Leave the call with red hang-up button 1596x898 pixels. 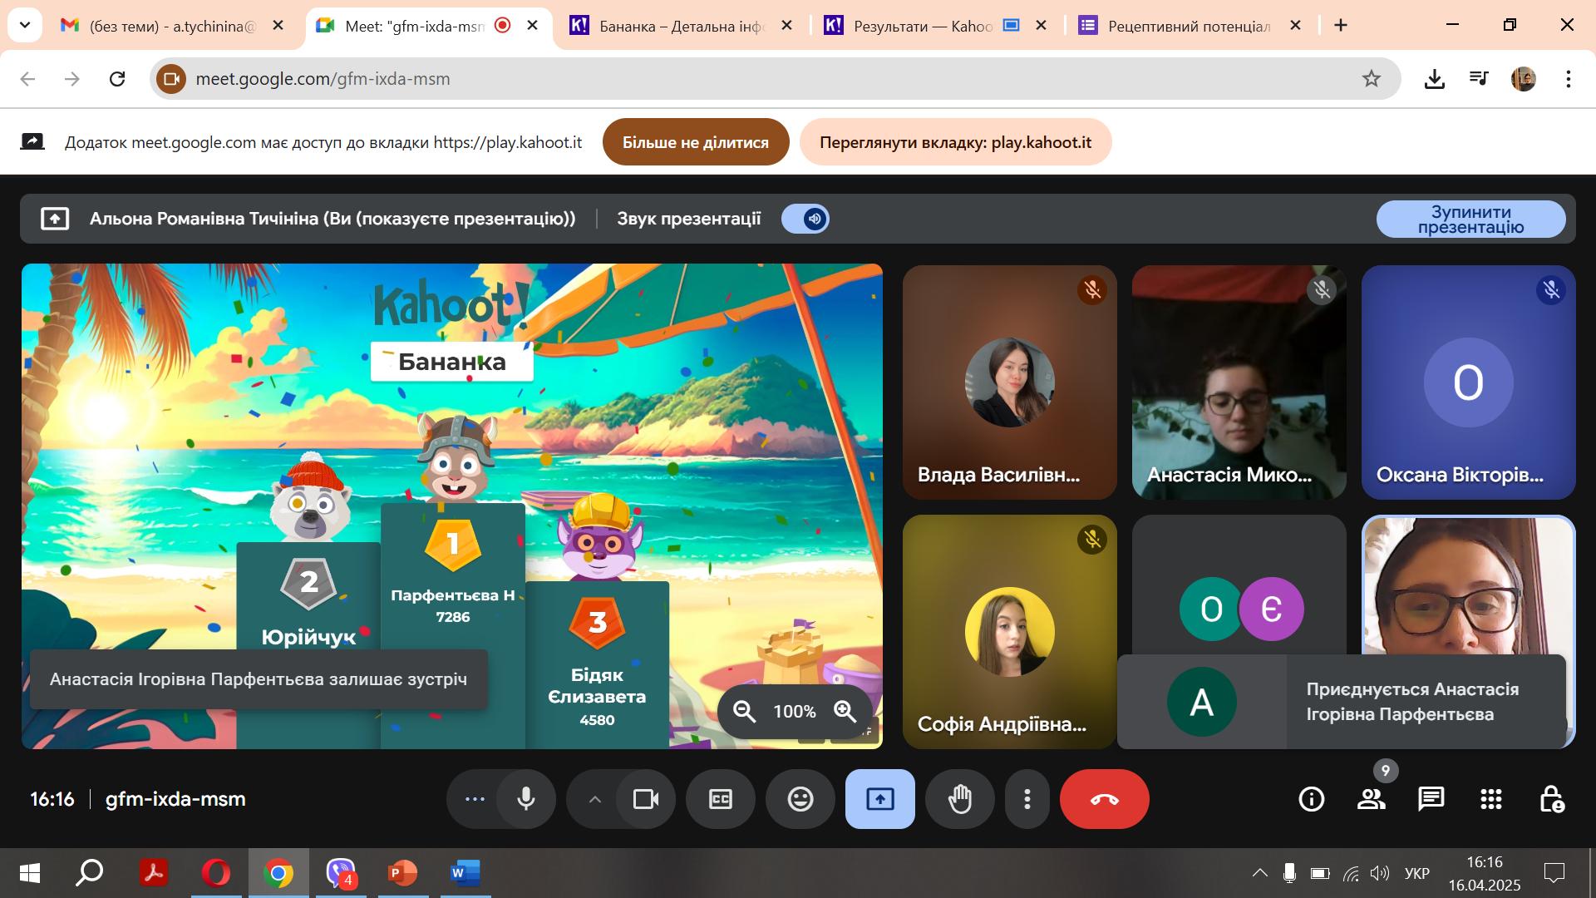click(1105, 799)
